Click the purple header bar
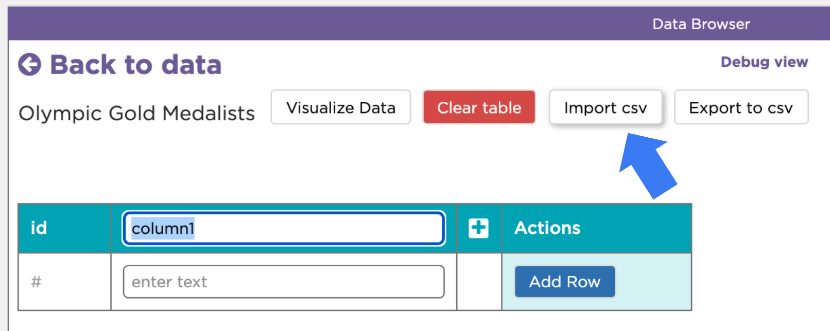 click(419, 24)
